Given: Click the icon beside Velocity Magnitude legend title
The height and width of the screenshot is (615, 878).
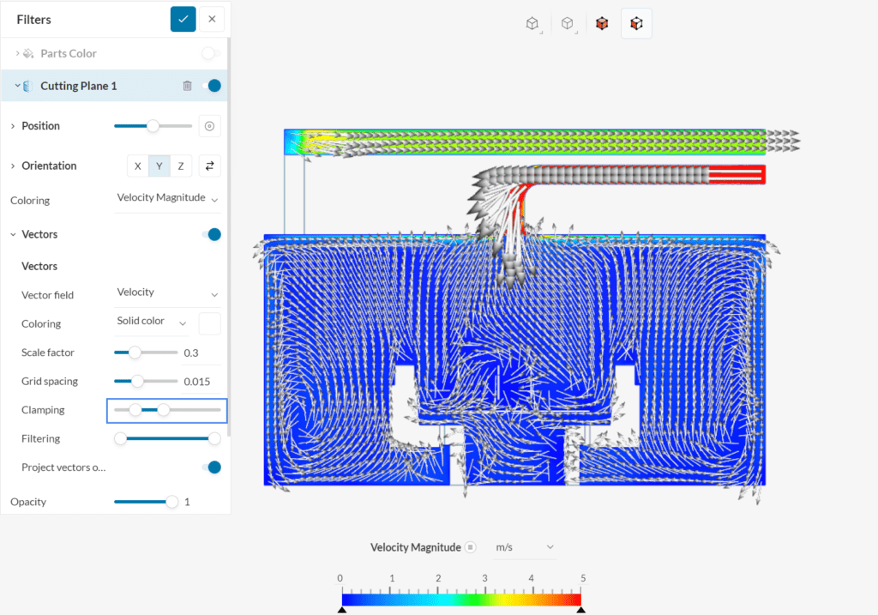Looking at the screenshot, I should 470,547.
